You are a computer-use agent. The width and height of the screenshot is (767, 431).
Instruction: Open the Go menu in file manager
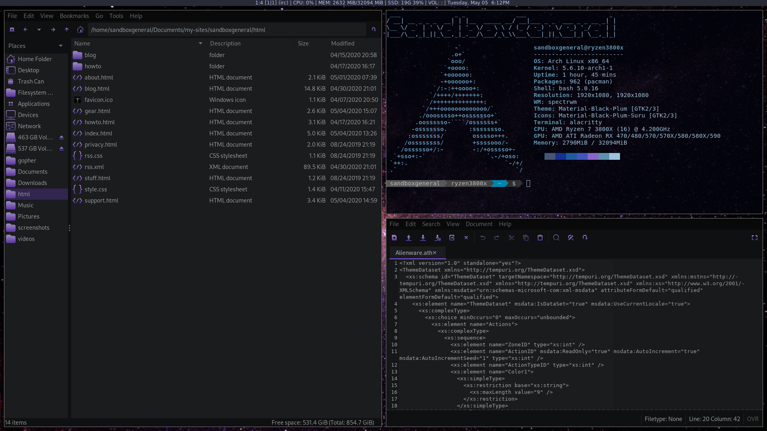(x=99, y=16)
